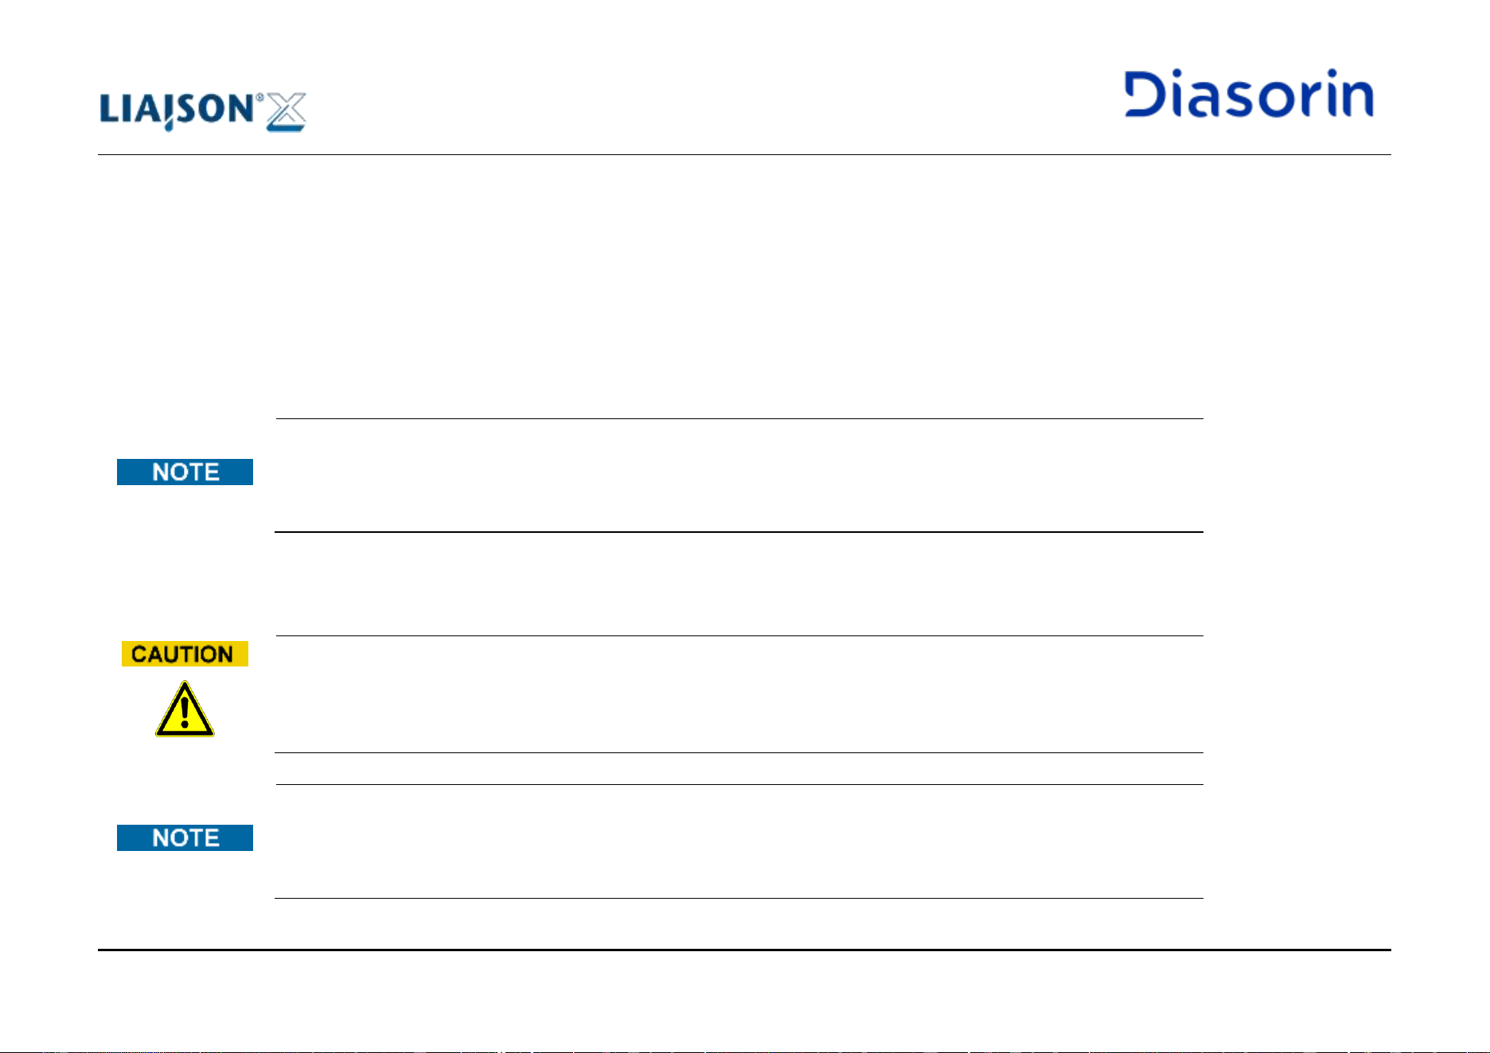This screenshot has height=1053, width=1490.
Task: Click the thick footer separator line
Action: [x=744, y=950]
